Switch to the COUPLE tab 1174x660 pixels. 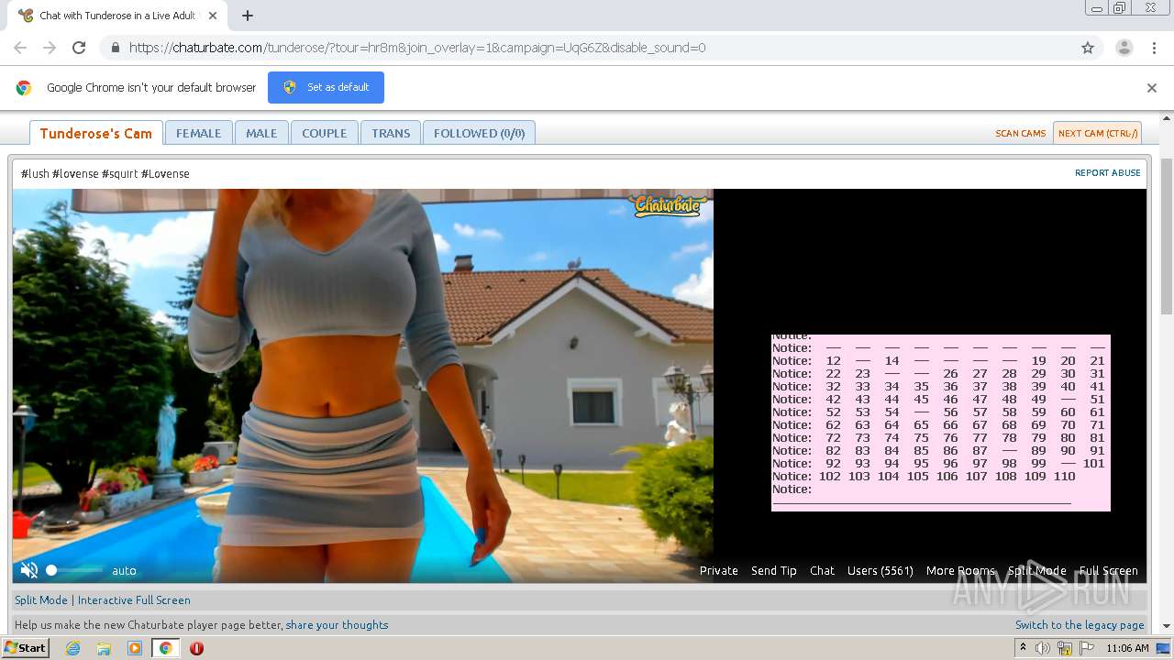tap(325, 133)
